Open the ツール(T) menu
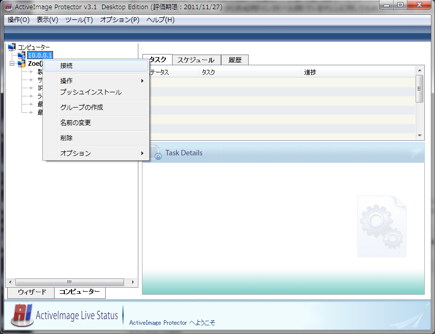This screenshot has width=435, height=334. pyautogui.click(x=79, y=20)
